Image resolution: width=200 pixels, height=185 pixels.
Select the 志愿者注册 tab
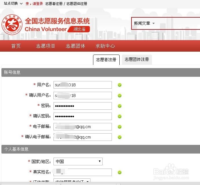(106, 60)
